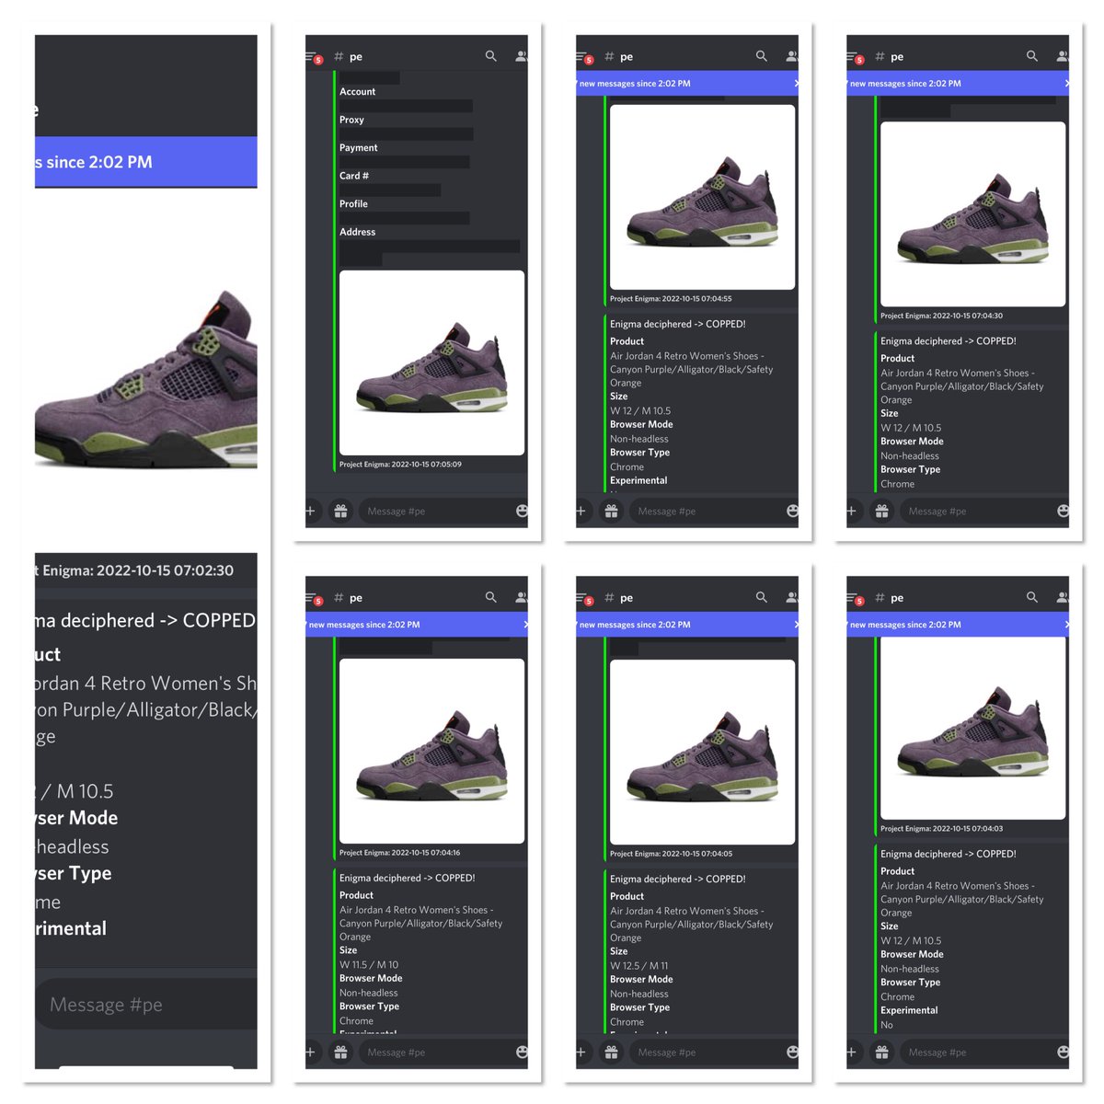
Task: Select the size value 'W 11.5 / M 10'
Action: point(369,965)
